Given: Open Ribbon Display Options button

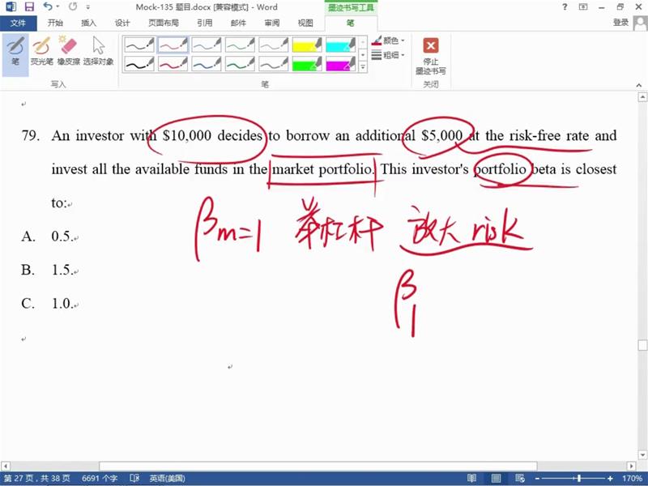Looking at the screenshot, I should pyautogui.click(x=583, y=7).
